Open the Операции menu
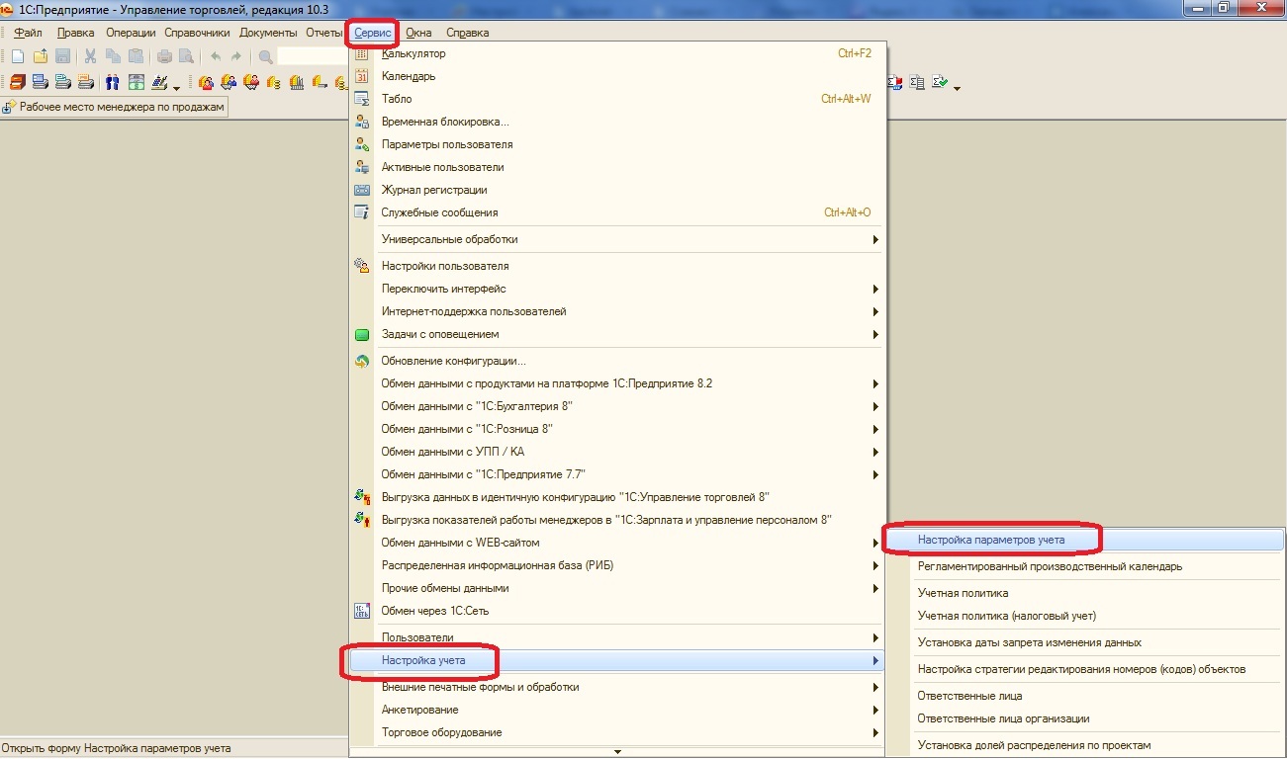Screen dimensions: 1287x759 [x=132, y=33]
